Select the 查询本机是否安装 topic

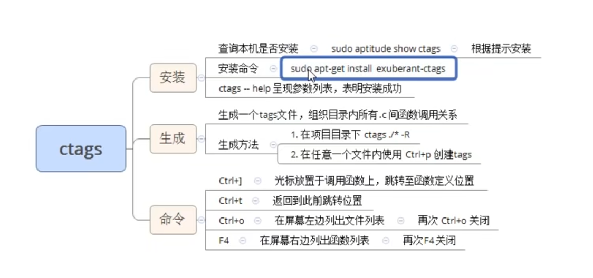click(259, 48)
